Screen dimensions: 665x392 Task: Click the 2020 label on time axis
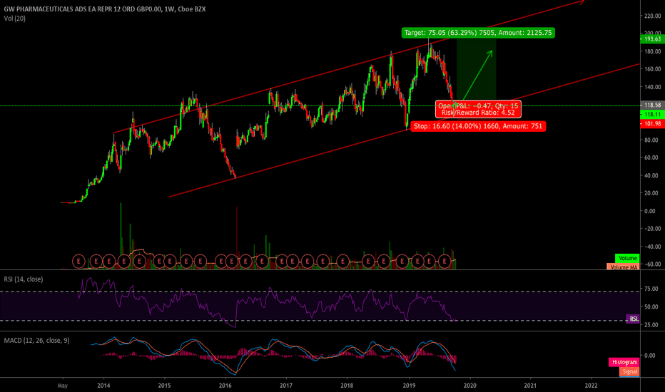pyautogui.click(x=470, y=385)
